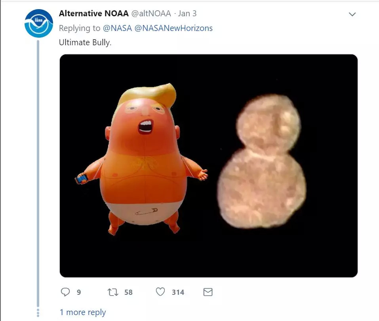The image size is (379, 321).
Task: Click the like count 314
Action: tap(178, 292)
